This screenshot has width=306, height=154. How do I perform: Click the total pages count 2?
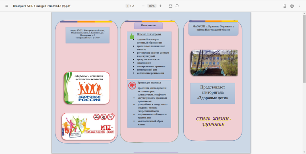tap(133, 6)
